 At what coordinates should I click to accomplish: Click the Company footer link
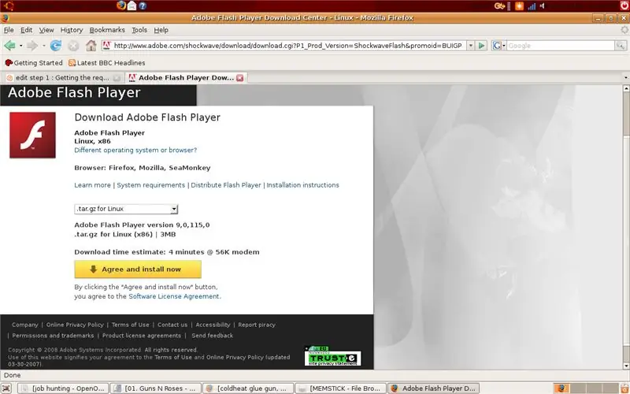[x=25, y=325]
